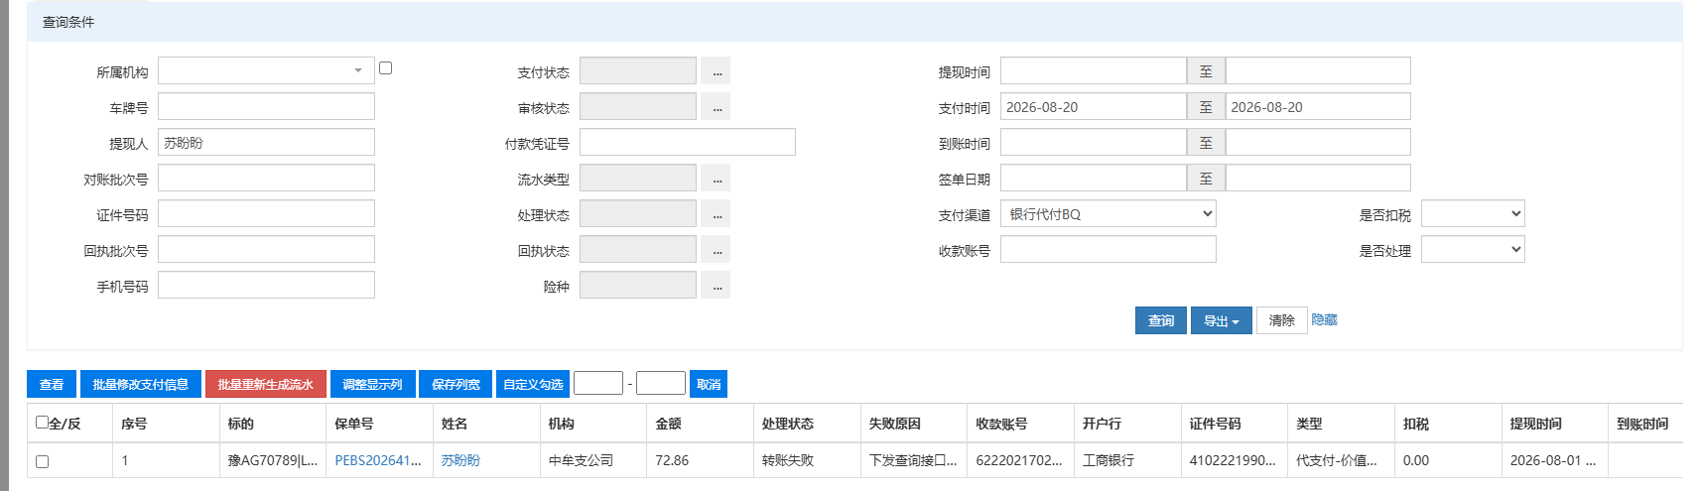Click the 隐藏 link
Viewport: 1698px width, 491px height.
tap(1324, 319)
